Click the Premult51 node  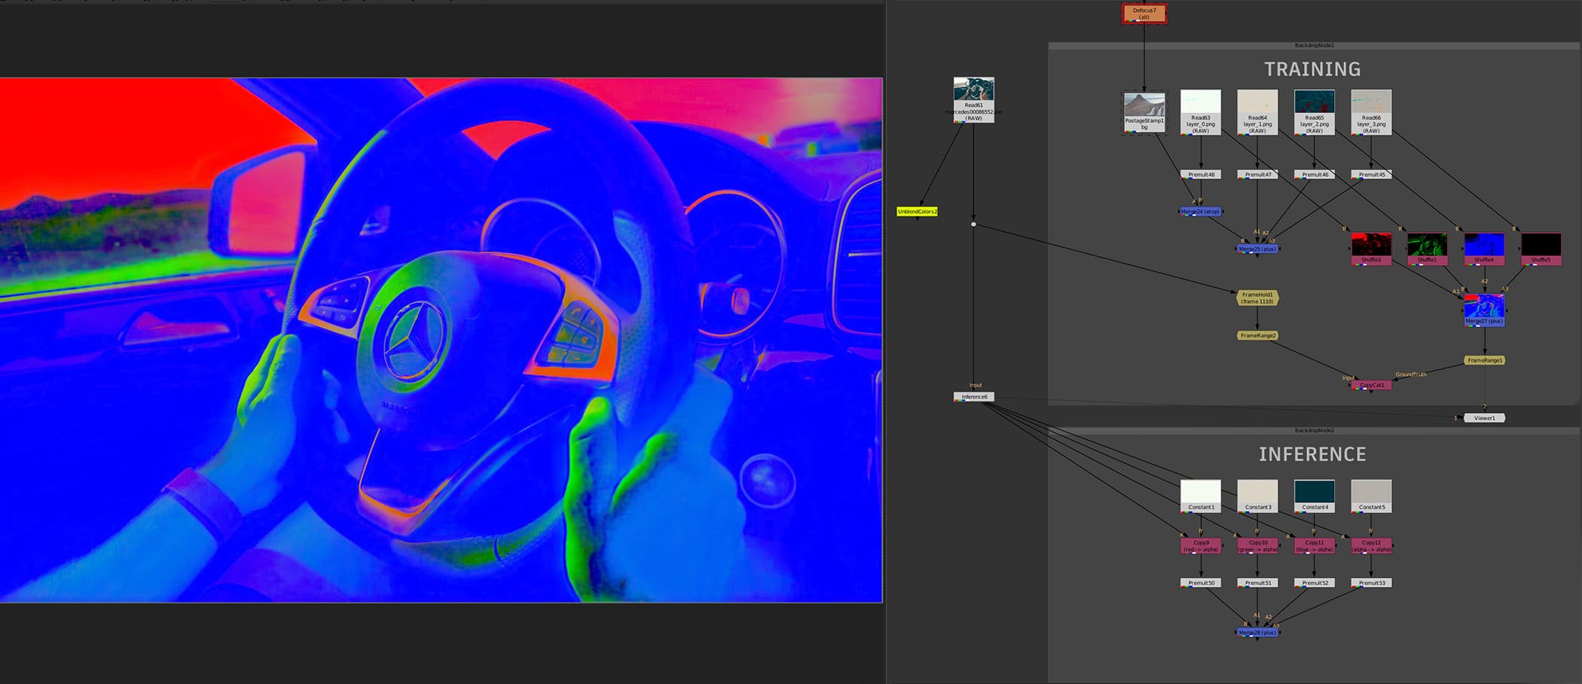click(1257, 583)
